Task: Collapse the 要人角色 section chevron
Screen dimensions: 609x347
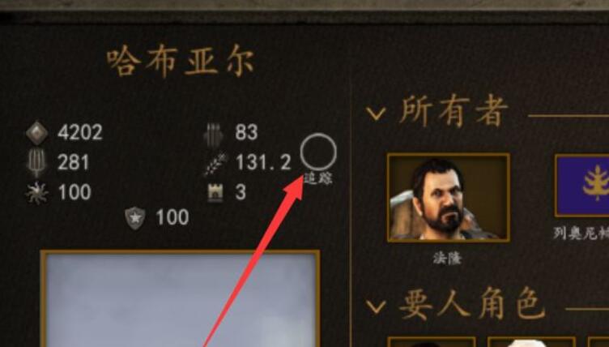Action: point(376,306)
